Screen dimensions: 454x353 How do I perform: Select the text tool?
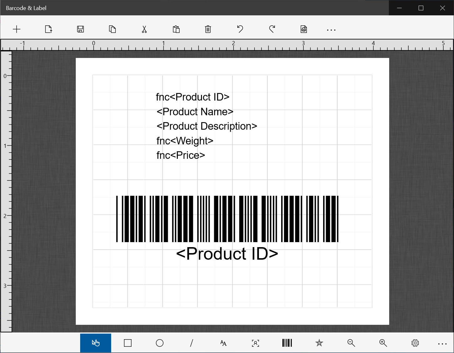[x=224, y=343]
